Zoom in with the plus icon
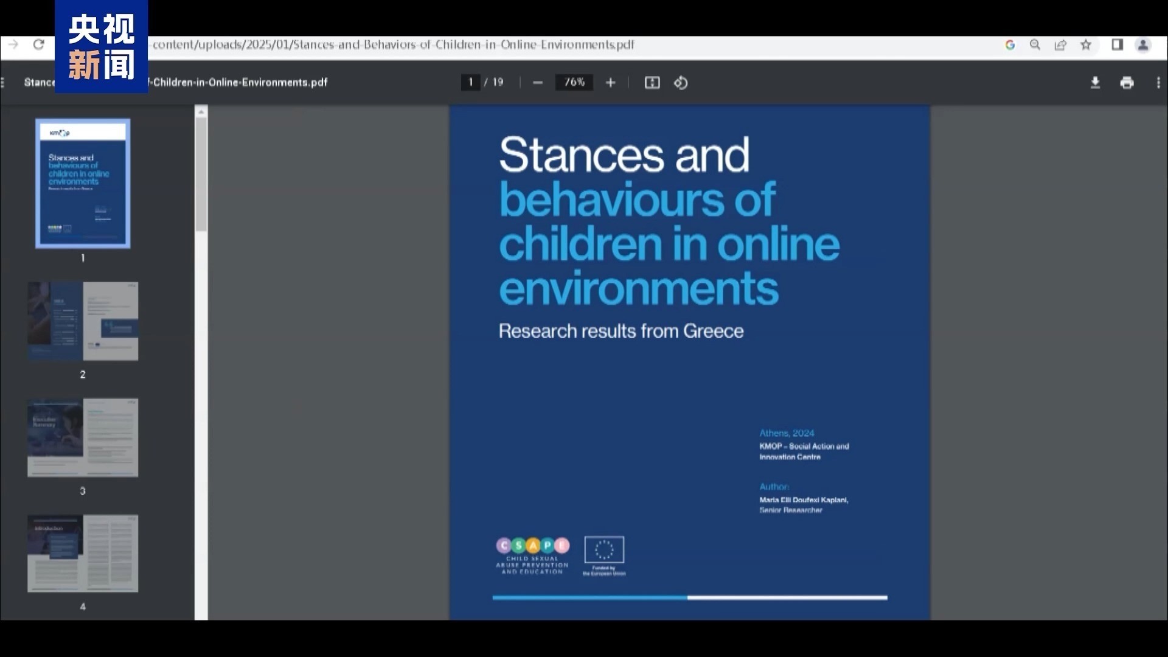The image size is (1168, 657). click(x=611, y=83)
